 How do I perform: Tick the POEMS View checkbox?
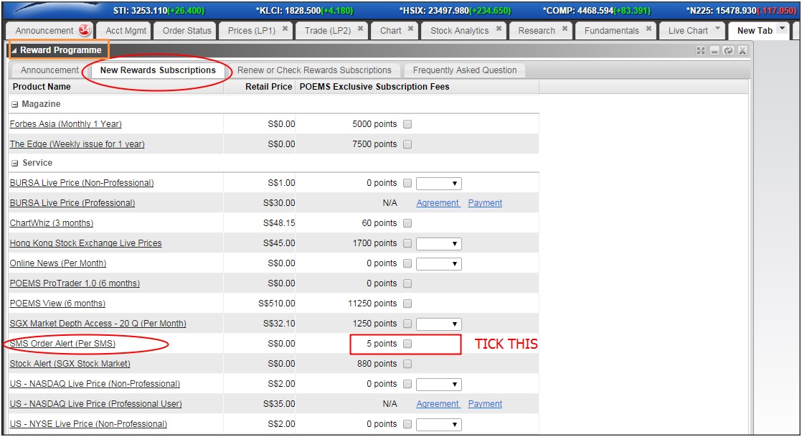click(x=407, y=304)
